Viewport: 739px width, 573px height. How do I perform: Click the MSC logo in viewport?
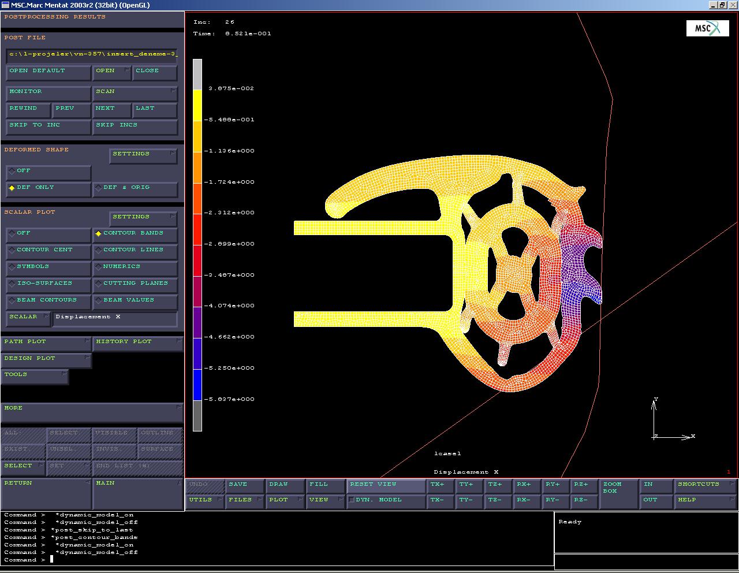pyautogui.click(x=707, y=28)
